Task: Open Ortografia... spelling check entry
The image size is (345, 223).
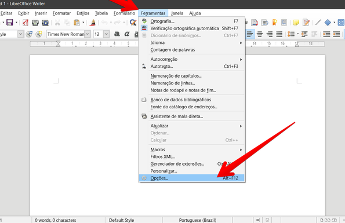Action: pyautogui.click(x=192, y=21)
